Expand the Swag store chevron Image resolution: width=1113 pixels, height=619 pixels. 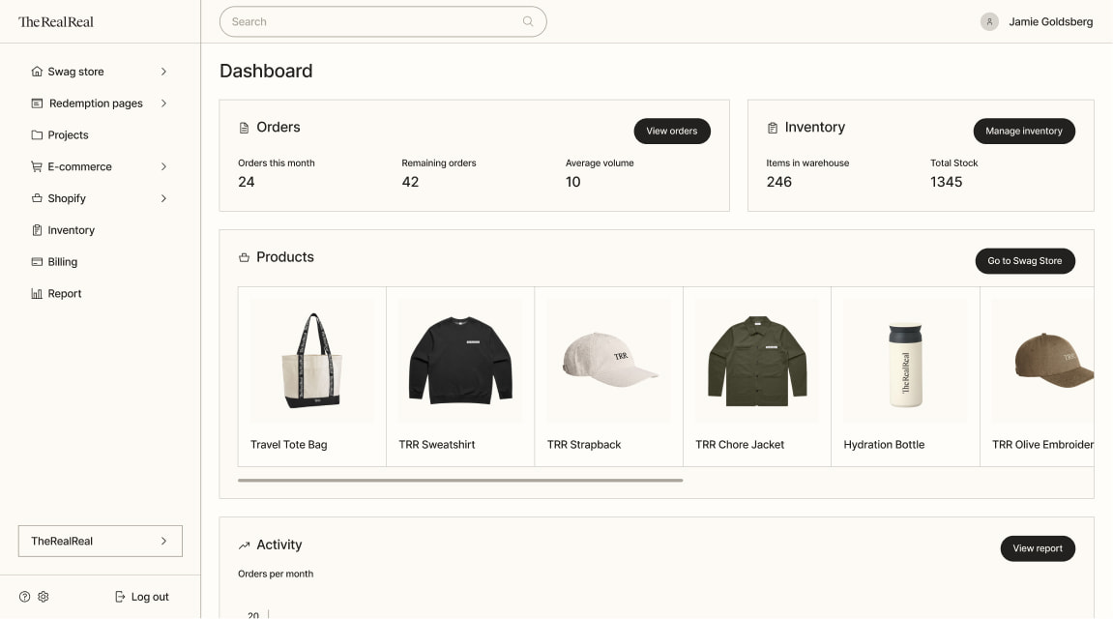point(164,72)
